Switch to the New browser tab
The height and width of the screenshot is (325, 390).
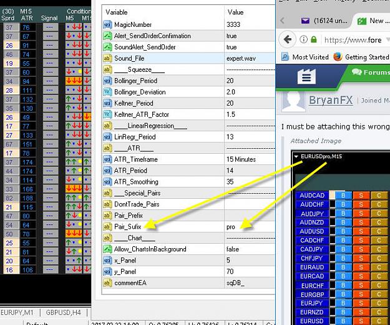click(x=373, y=21)
